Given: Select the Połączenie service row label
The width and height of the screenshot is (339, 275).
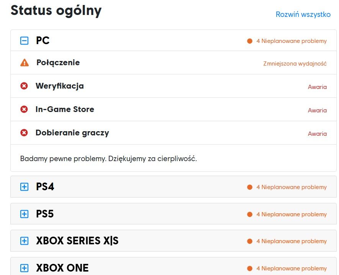Looking at the screenshot, I should click(58, 63).
